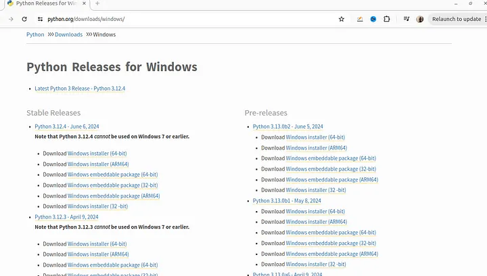Open Python 3.13.0b2 - June 5, 2024 link
Image resolution: width=487 pixels, height=276 pixels.
[287, 127]
